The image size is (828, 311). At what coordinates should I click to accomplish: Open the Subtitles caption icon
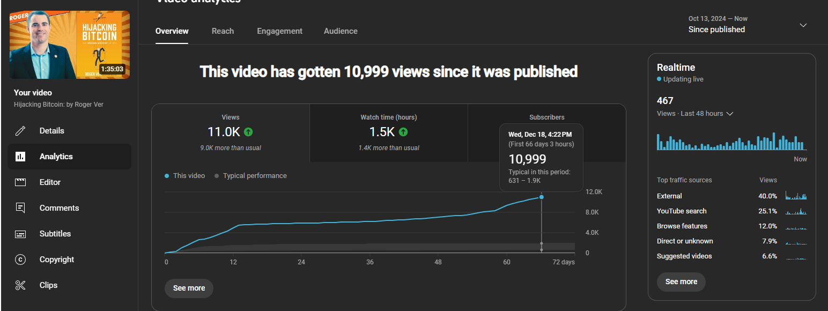pyautogui.click(x=20, y=234)
